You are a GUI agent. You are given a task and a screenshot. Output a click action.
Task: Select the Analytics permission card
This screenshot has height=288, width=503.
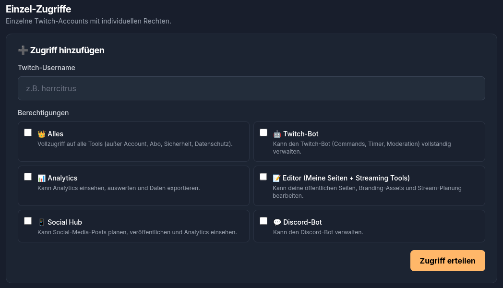tap(133, 186)
